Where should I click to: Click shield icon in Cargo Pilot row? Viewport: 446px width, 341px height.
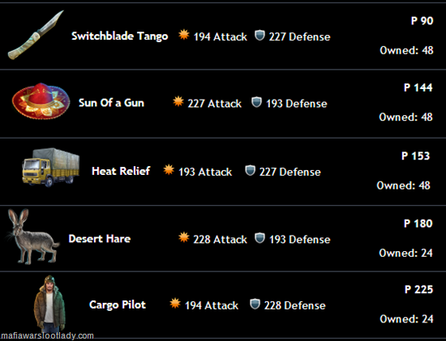pyautogui.click(x=255, y=304)
